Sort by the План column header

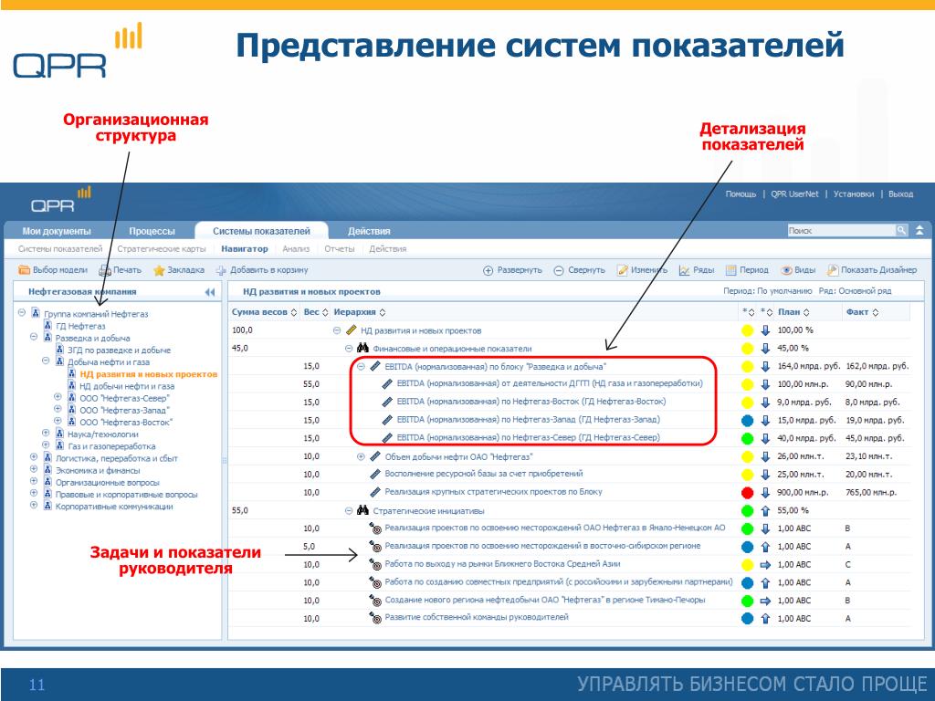click(793, 312)
